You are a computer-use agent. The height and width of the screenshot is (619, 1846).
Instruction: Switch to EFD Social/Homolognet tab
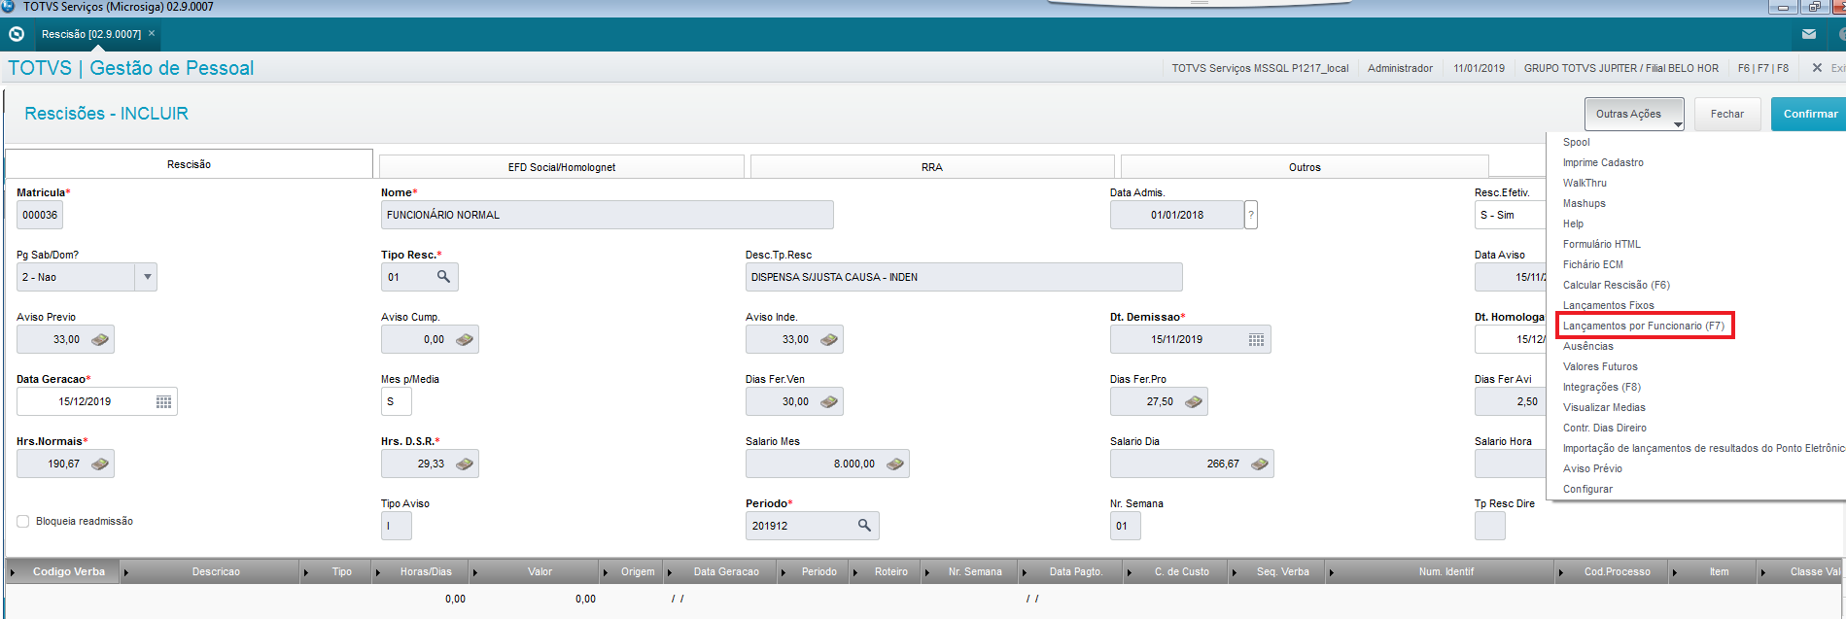click(561, 167)
